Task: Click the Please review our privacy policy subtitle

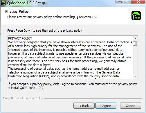Action: tap(53, 17)
